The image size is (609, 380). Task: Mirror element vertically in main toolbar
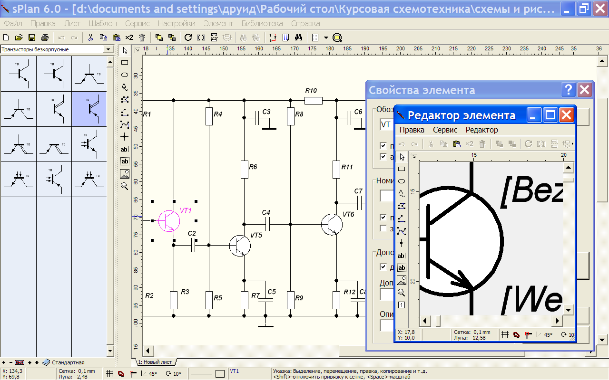(x=214, y=38)
